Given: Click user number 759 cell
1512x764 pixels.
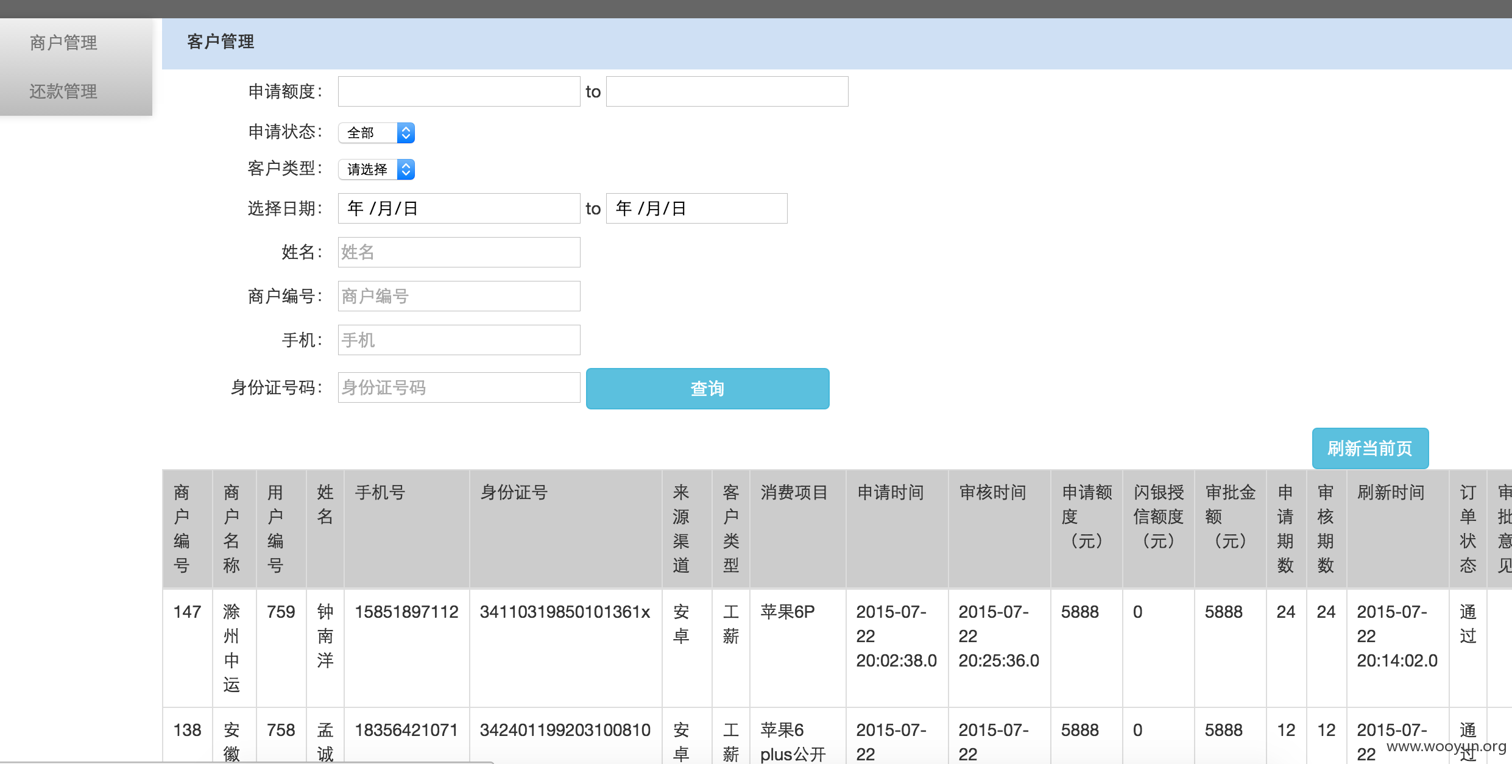Looking at the screenshot, I should tap(281, 648).
